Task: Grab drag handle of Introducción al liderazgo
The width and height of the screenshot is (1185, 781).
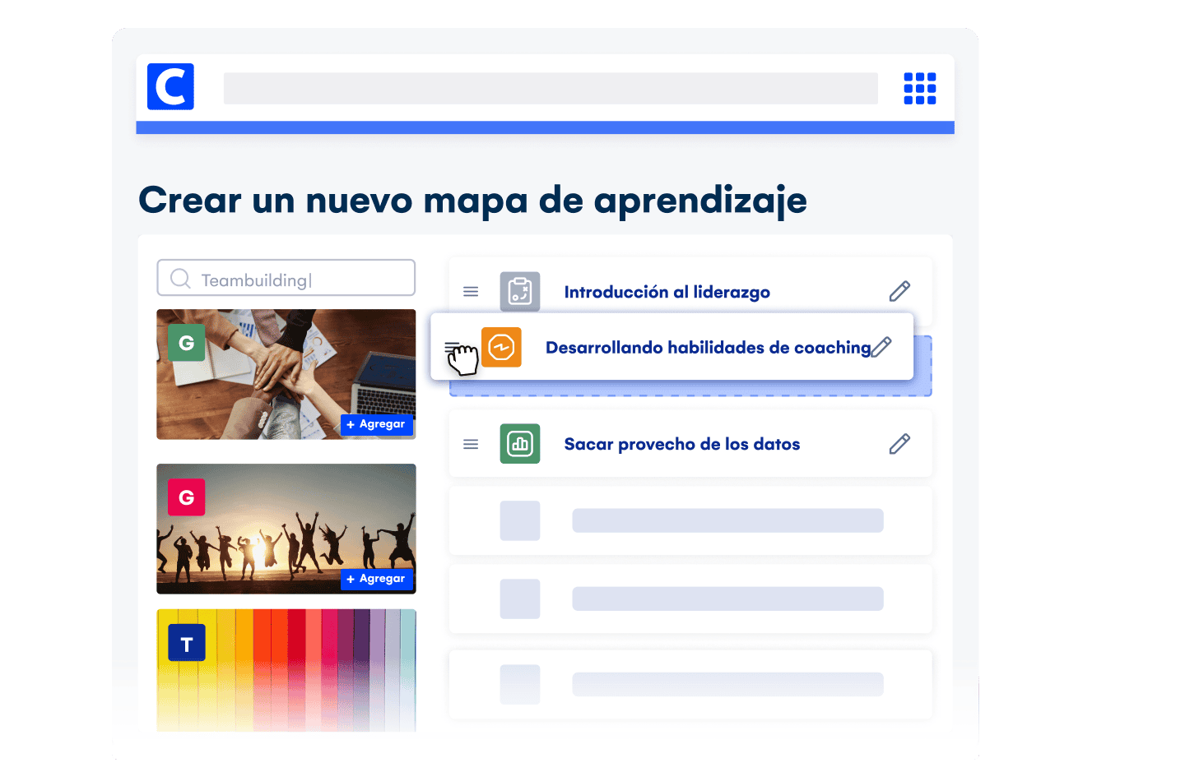Action: (471, 292)
